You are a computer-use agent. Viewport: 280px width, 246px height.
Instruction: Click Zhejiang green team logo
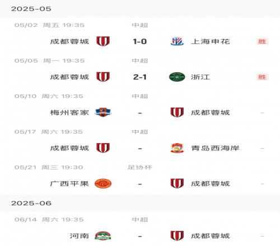pos(177,77)
